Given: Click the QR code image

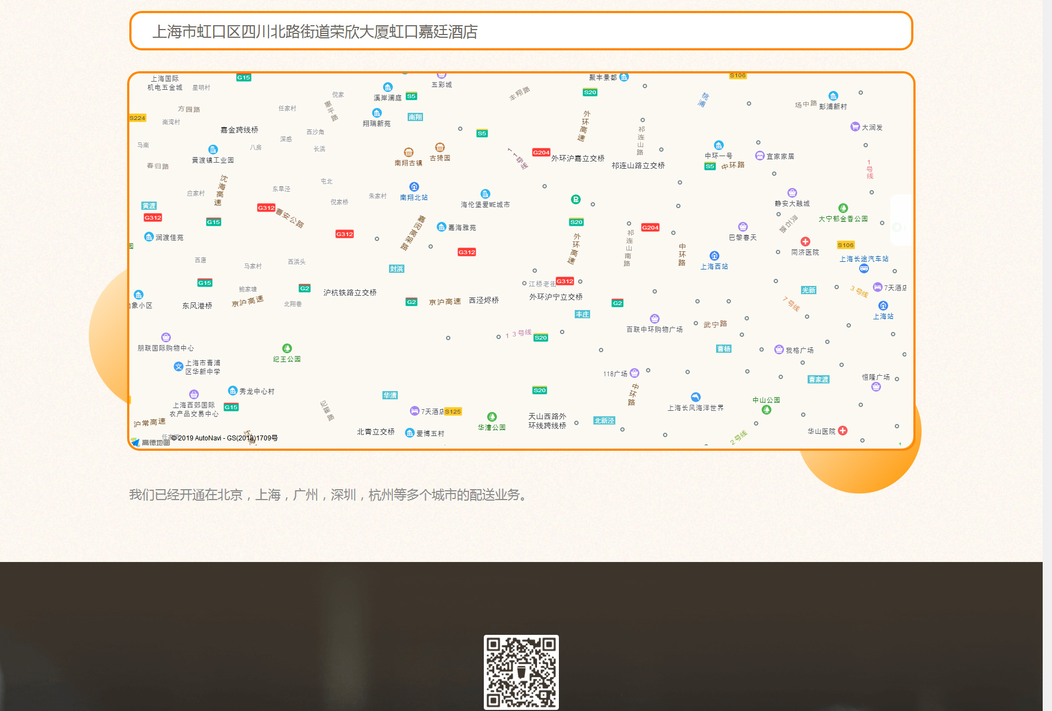Looking at the screenshot, I should 521,672.
